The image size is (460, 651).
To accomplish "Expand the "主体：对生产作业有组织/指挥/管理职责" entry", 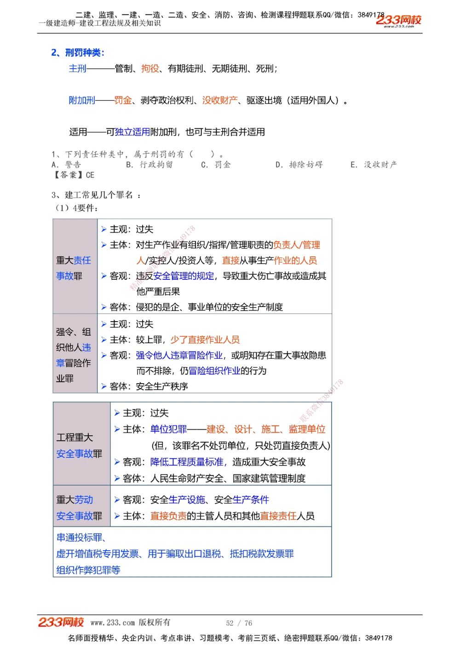I will (103, 245).
